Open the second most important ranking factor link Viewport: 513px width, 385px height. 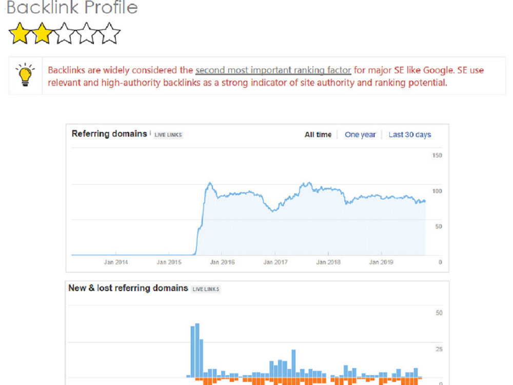pos(273,70)
